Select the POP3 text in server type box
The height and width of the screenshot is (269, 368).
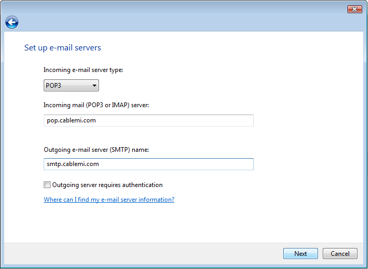(x=54, y=86)
